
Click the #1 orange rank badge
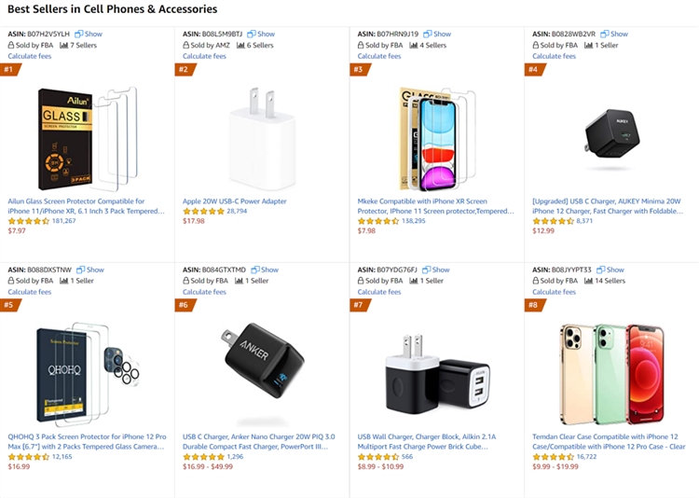tap(9, 69)
